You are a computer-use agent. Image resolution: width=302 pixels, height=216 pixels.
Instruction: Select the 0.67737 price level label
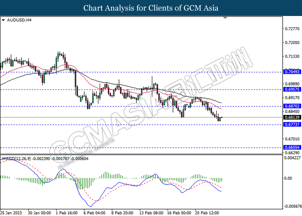point(292,124)
